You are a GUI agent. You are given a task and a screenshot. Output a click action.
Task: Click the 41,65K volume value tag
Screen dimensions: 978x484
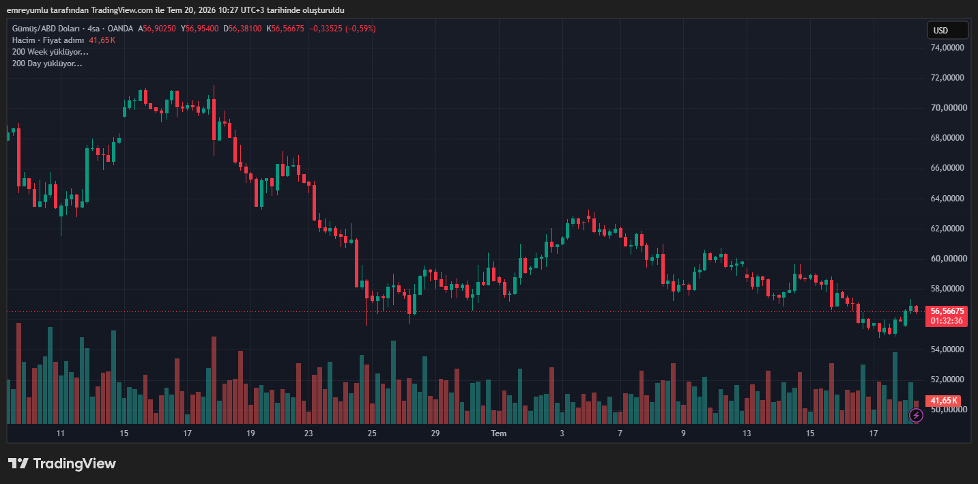click(943, 401)
